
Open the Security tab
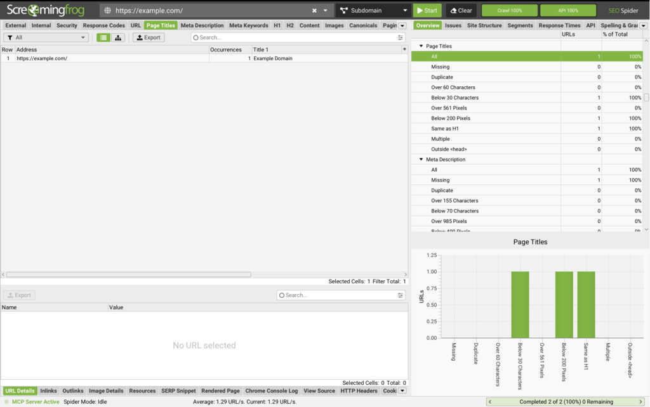(67, 25)
